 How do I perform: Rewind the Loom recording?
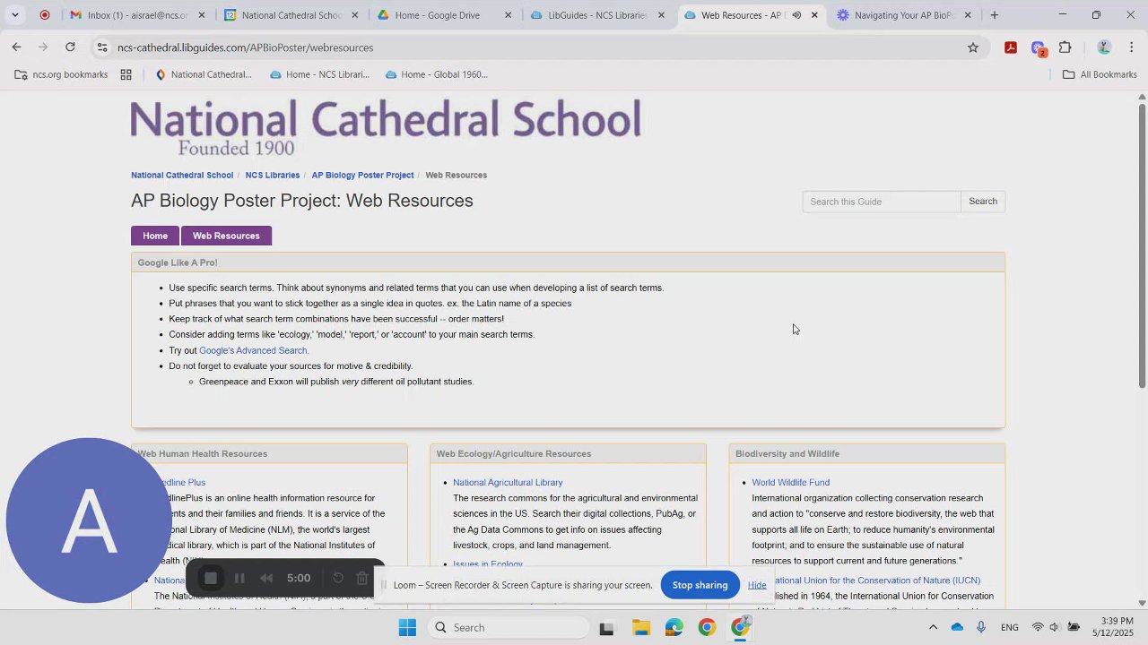tap(266, 579)
